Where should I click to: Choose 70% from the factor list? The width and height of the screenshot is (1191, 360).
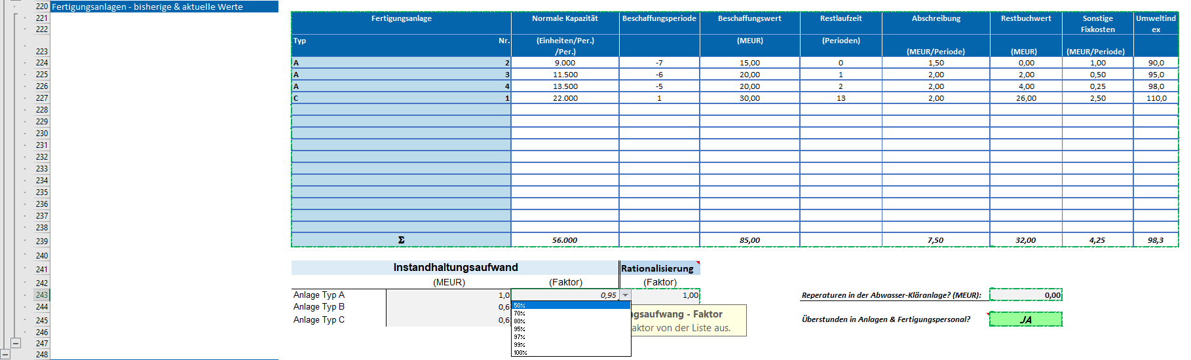571,314
